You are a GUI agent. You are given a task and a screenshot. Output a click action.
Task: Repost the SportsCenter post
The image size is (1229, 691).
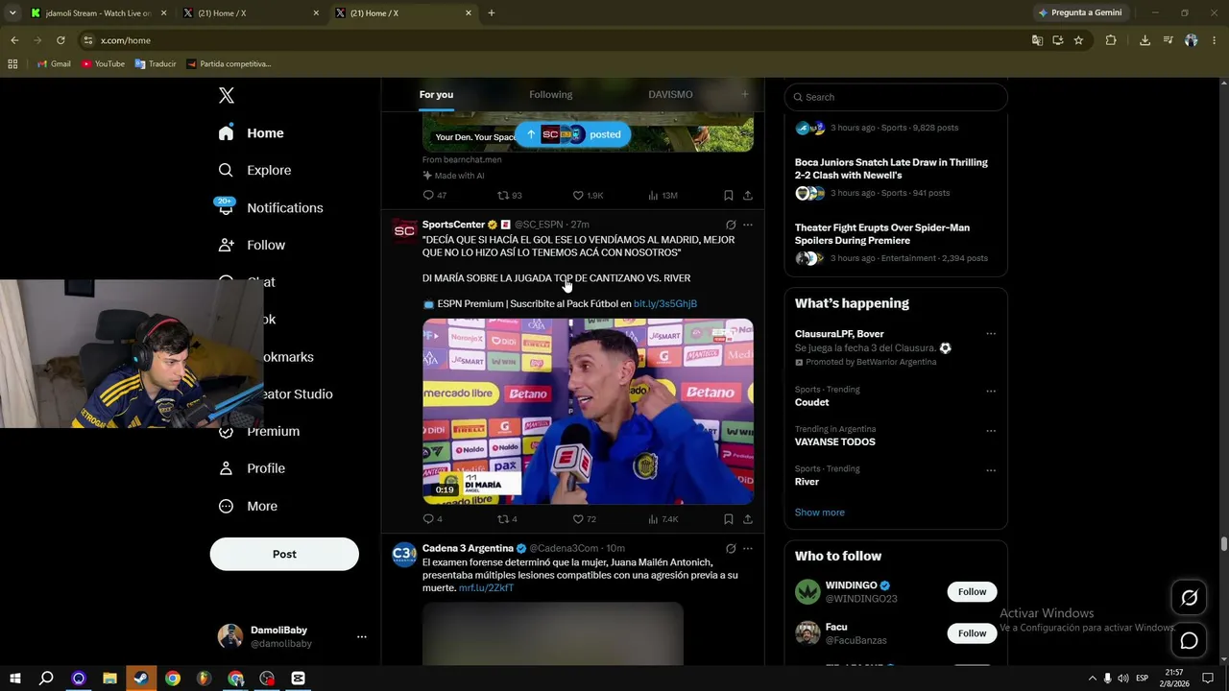pyautogui.click(x=507, y=519)
